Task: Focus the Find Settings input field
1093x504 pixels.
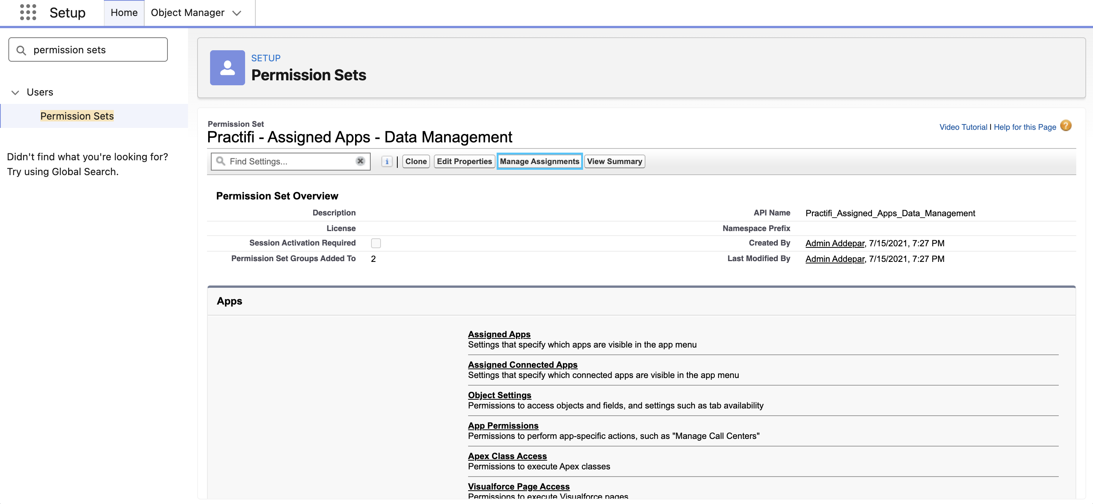Action: [291, 161]
